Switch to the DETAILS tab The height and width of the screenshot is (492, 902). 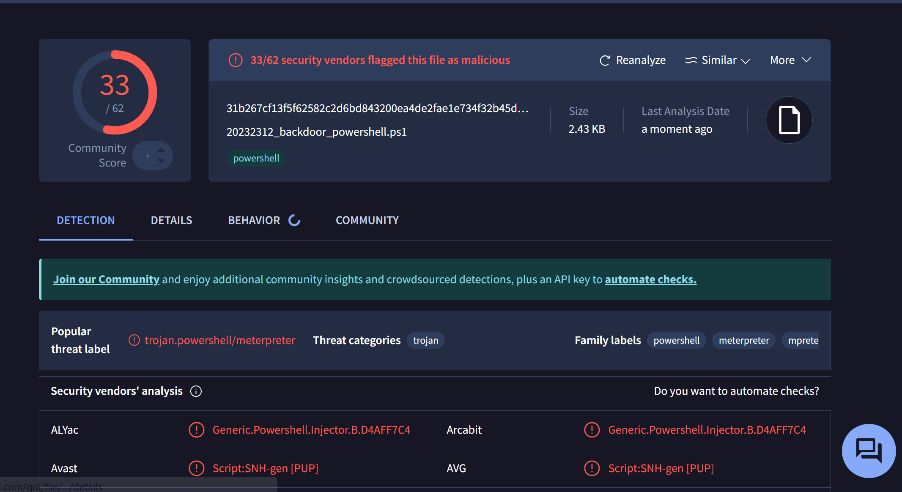tap(171, 220)
